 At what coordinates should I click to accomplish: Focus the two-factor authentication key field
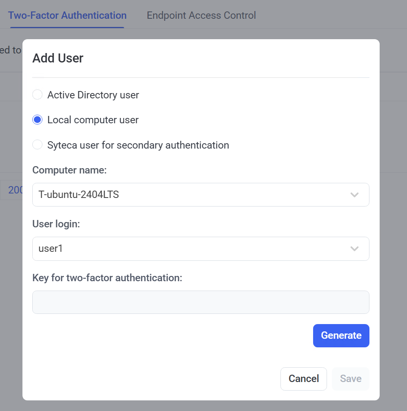coord(200,302)
